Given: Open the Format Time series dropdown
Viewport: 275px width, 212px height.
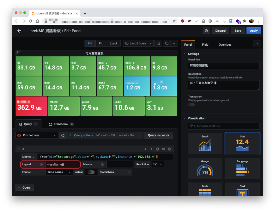Looking at the screenshot, I should coord(59,172).
